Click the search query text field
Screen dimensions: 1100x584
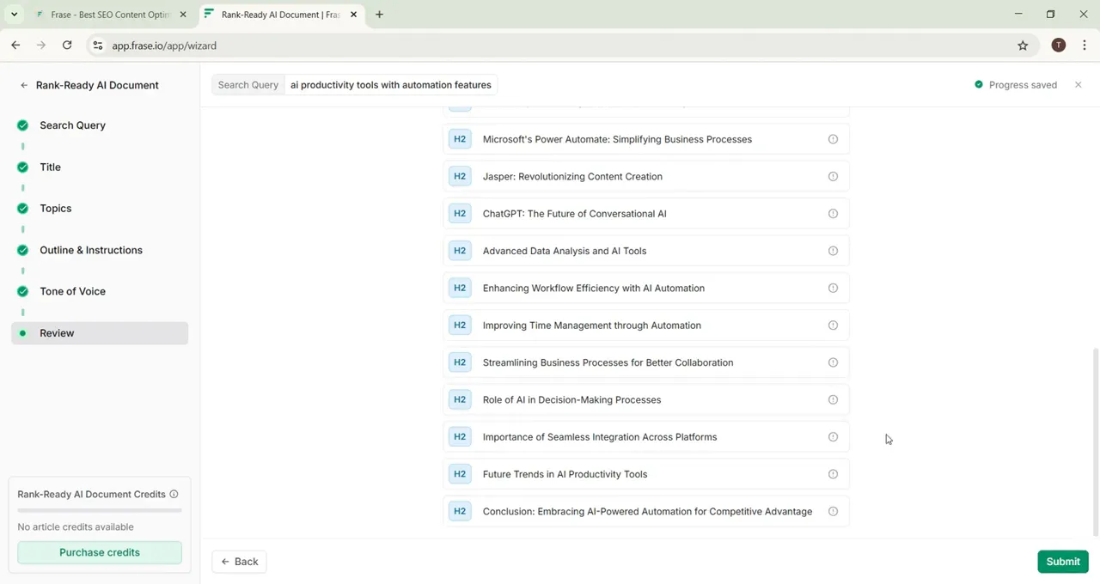coord(391,85)
